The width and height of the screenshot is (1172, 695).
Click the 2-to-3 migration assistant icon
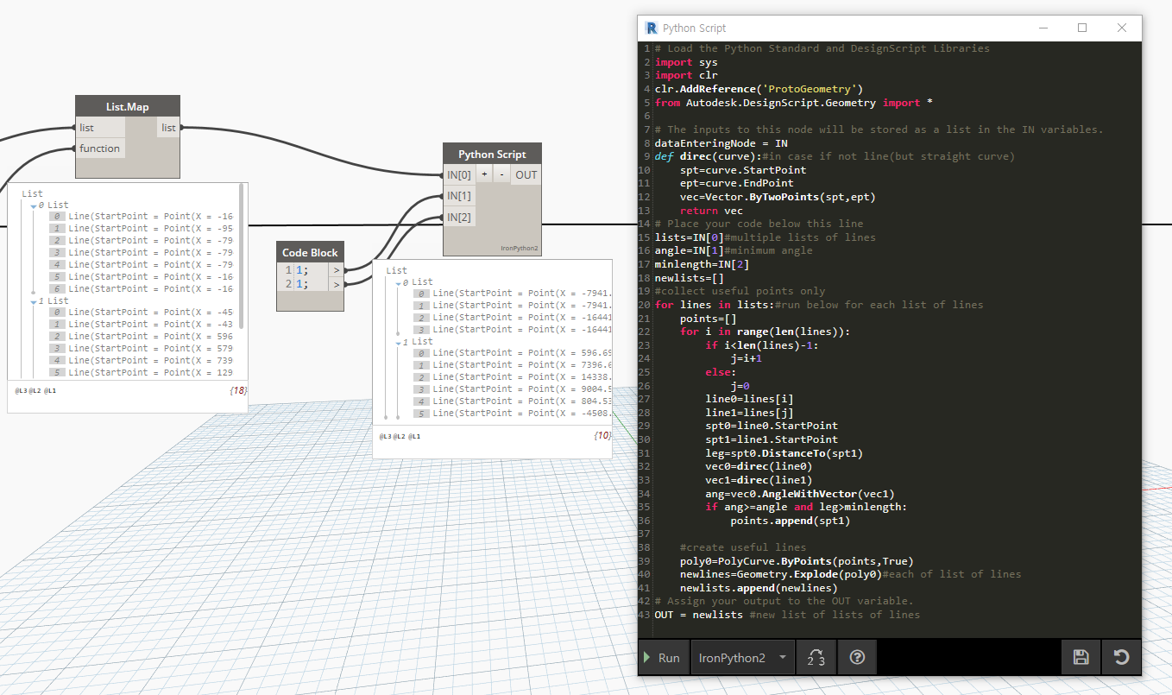pos(816,658)
